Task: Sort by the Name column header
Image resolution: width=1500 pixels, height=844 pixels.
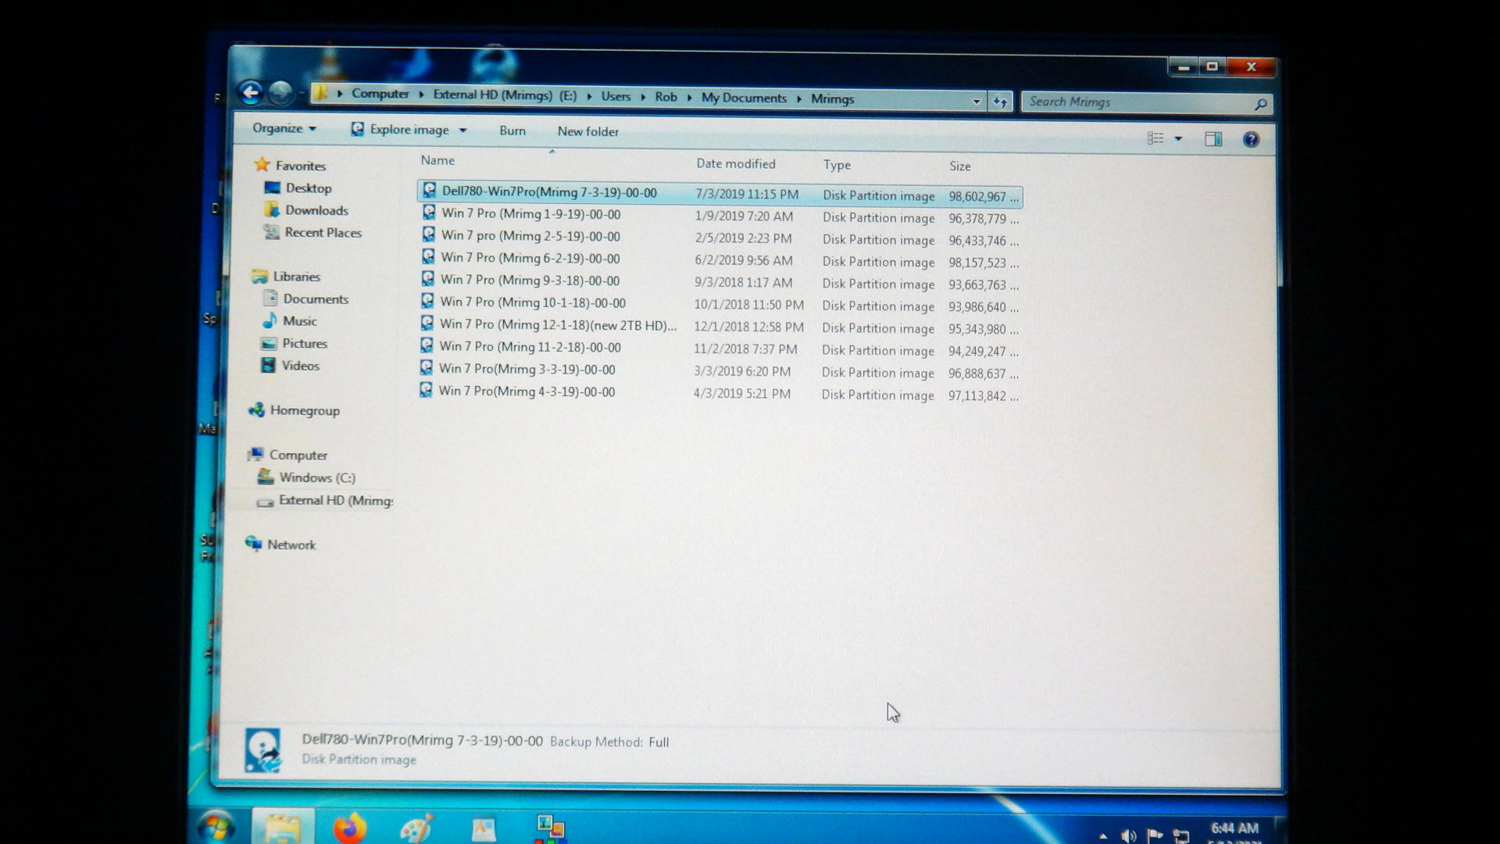Action: 437,160
